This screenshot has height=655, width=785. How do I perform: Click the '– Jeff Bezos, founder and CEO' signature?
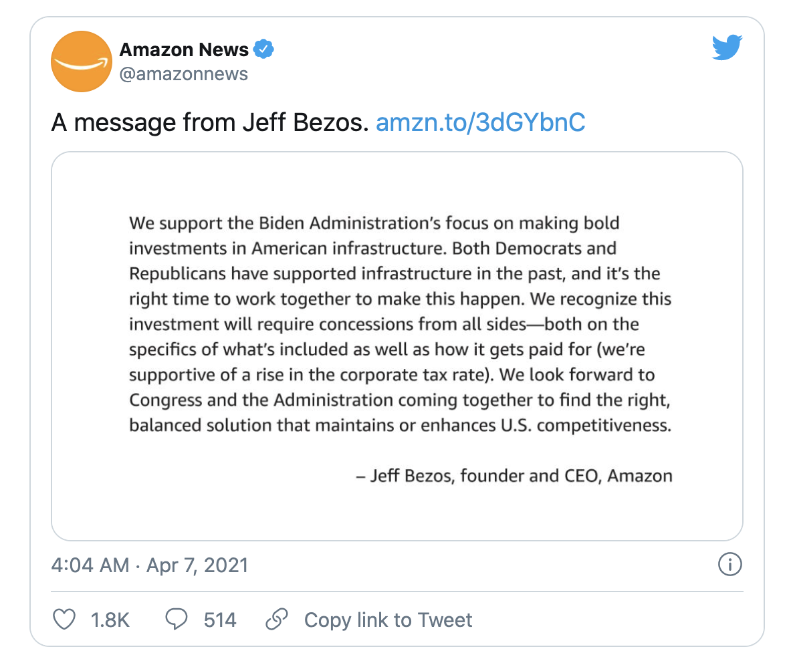514,476
